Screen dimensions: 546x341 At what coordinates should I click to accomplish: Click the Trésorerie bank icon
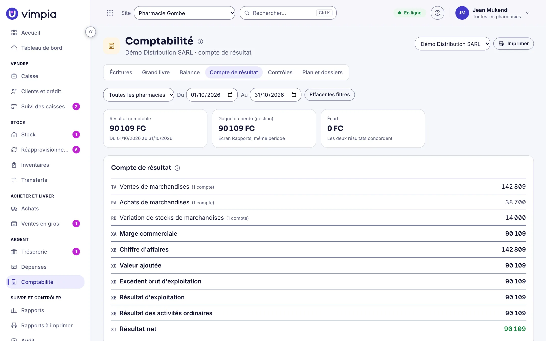click(14, 252)
